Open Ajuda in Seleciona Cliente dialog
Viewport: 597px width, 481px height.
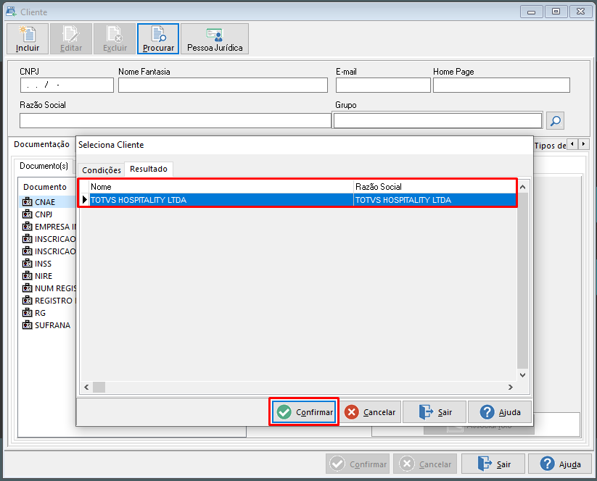[500, 411]
